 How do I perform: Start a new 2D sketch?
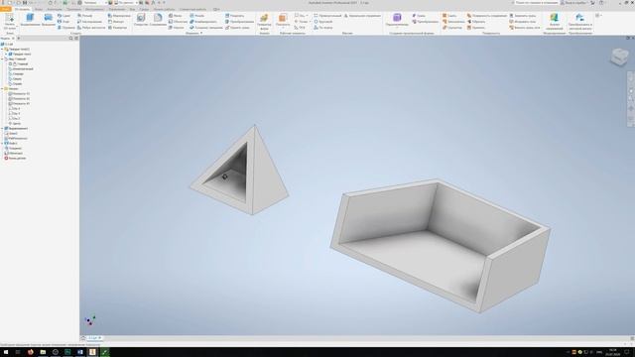(x=9, y=21)
